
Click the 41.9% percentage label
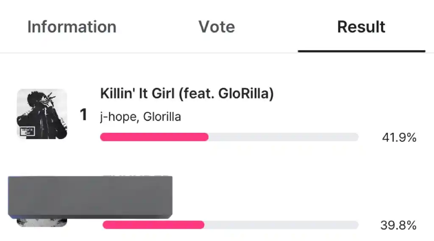[x=399, y=137]
